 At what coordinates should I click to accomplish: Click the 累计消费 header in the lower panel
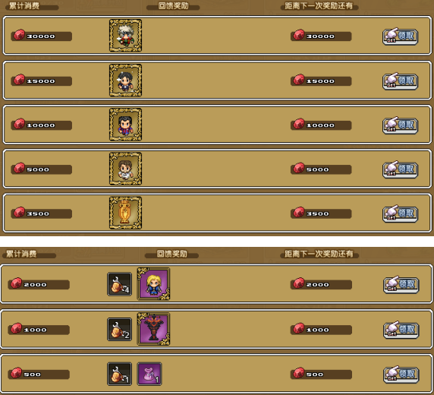click(21, 254)
